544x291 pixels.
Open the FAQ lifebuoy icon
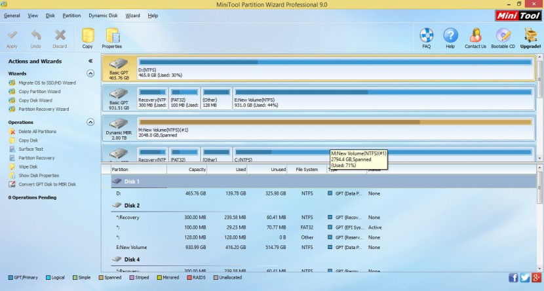click(x=427, y=35)
